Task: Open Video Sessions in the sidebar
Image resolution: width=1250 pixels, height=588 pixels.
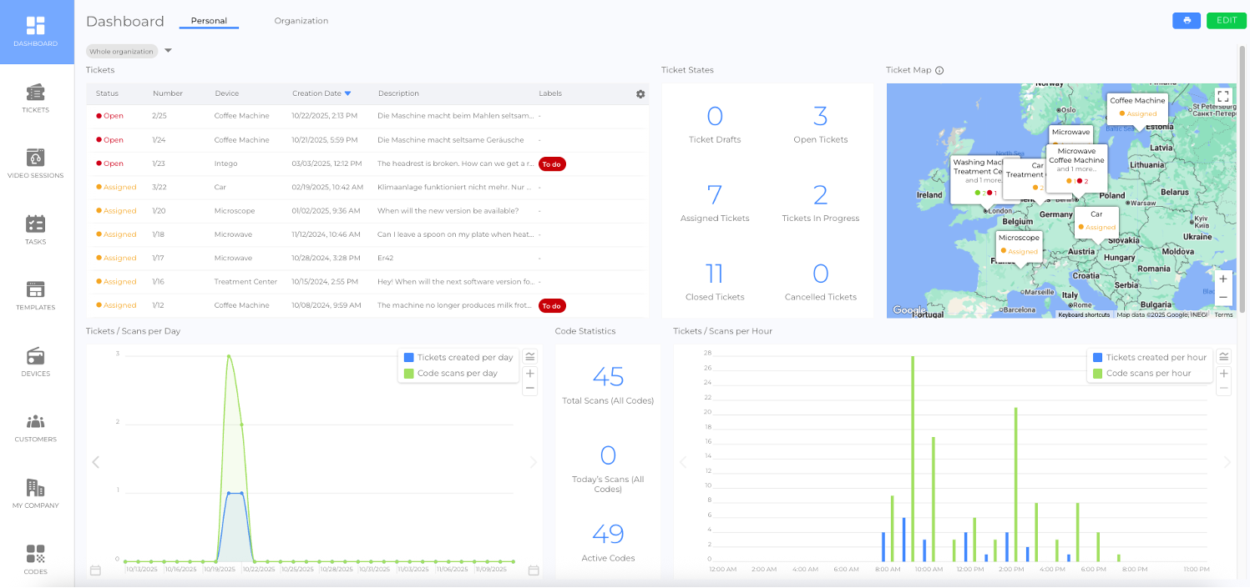Action: [35, 163]
